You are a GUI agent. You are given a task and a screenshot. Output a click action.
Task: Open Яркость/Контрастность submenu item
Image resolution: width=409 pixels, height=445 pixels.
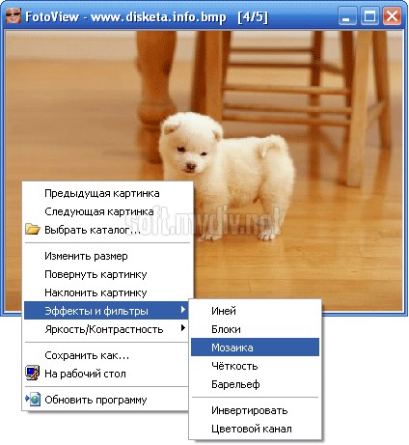106,329
